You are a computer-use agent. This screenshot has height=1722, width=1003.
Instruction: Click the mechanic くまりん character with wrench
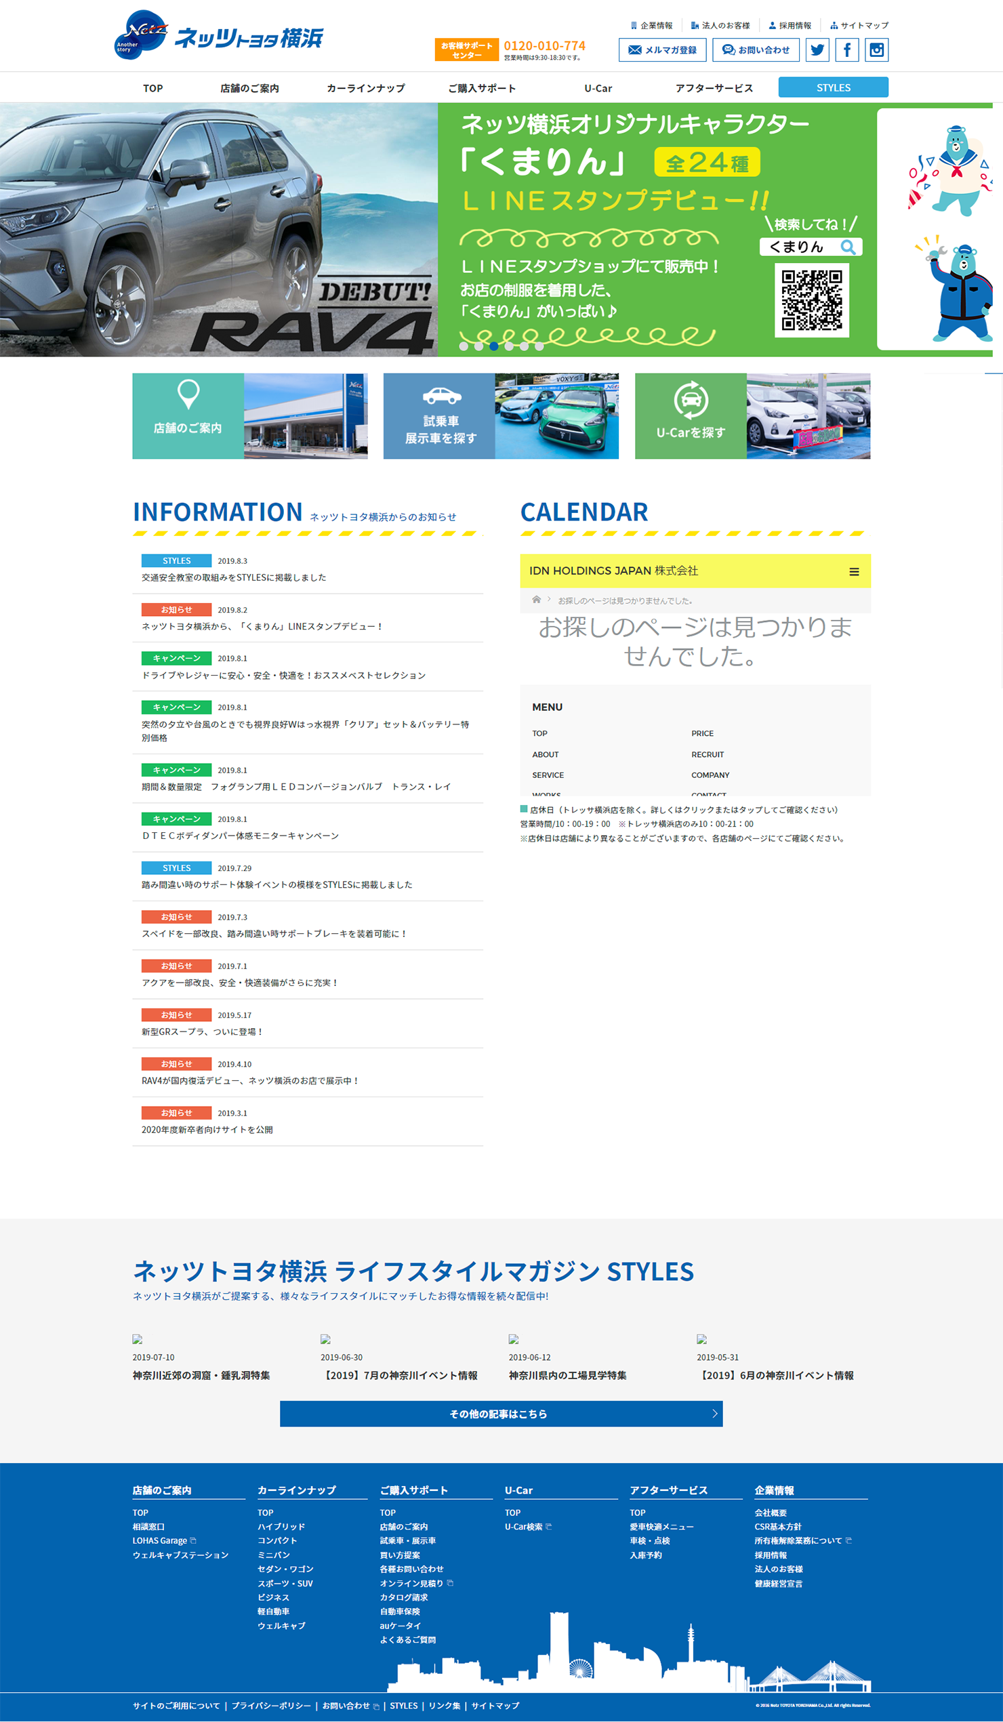click(x=956, y=290)
